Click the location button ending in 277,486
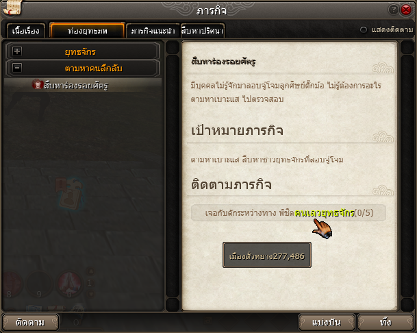This screenshot has width=417, height=333. (267, 255)
